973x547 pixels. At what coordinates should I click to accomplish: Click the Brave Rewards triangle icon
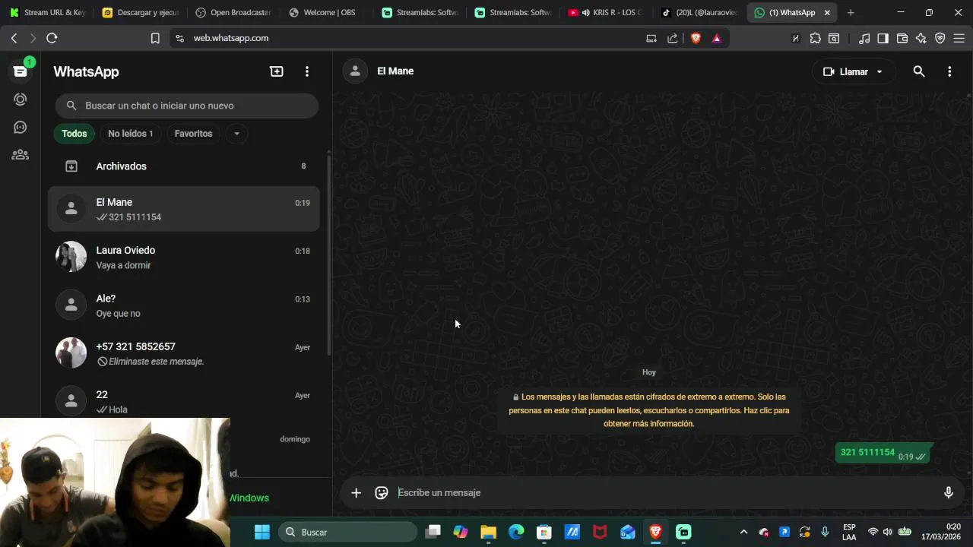[717, 38]
